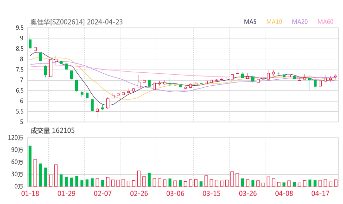Click the 8.5 price axis label
This screenshot has width=343, height=204.
pos(19,49)
